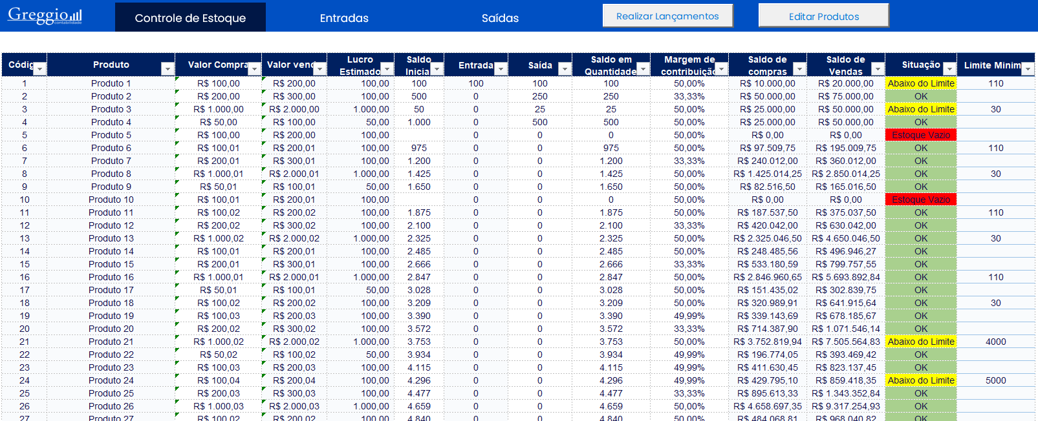Open the Produto column filter dropdown
Viewport: 1038px width, 421px height.
click(168, 69)
